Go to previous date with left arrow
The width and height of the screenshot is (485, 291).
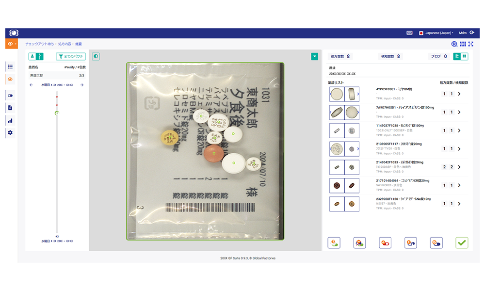(x=31, y=85)
